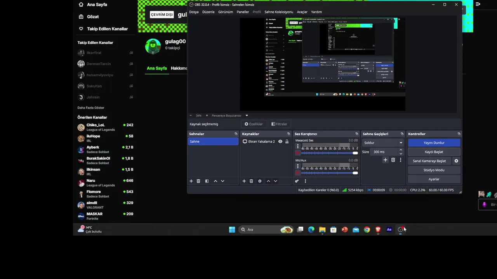Enable Stüdyo Modu
This screenshot has width=497, height=279.
[x=434, y=170]
